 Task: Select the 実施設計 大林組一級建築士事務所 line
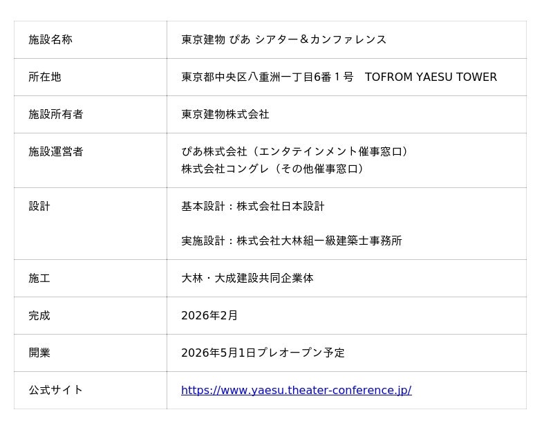point(291,241)
